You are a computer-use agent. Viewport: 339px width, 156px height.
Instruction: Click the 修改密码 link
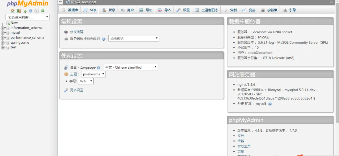(77, 32)
